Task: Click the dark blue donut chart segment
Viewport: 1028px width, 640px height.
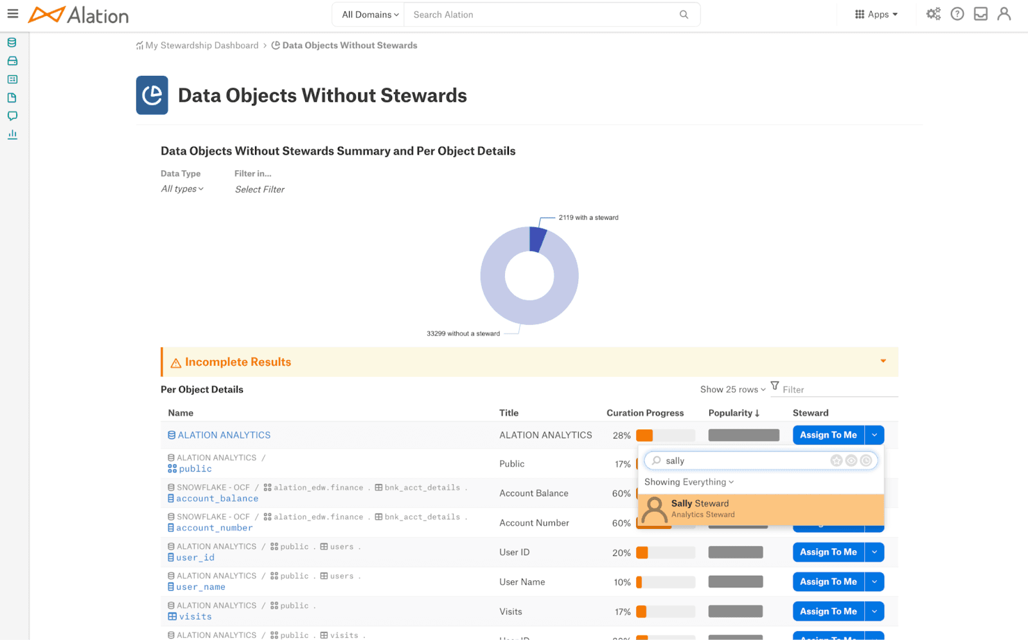Action: point(537,239)
